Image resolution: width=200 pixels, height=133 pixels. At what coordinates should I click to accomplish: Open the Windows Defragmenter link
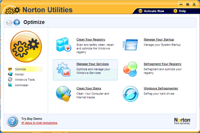coord(161,88)
